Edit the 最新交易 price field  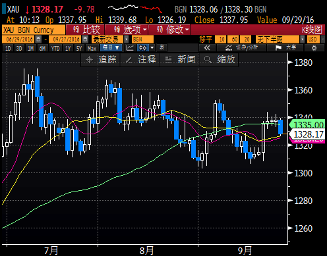[x=107, y=39]
